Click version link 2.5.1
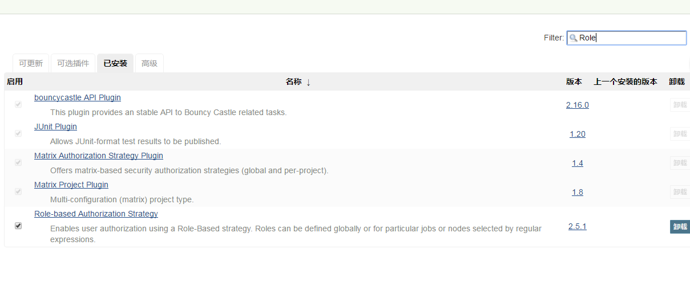Screen dimensions: 690x298 [x=578, y=226]
